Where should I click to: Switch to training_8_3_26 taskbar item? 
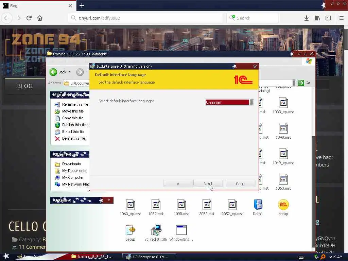(x=92, y=257)
